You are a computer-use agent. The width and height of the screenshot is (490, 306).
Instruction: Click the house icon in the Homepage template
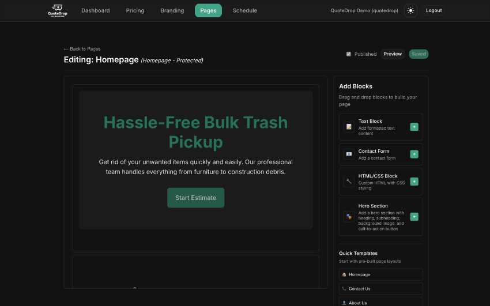click(344, 275)
